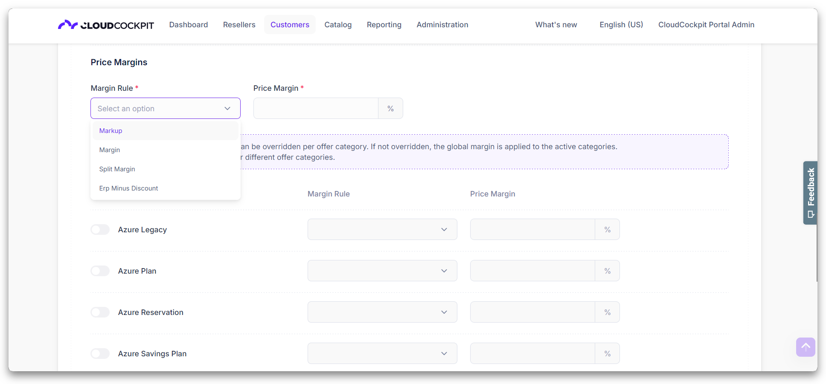Click the global Price Margin input field
The image size is (826, 384).
[x=316, y=109]
